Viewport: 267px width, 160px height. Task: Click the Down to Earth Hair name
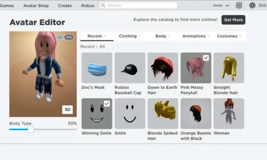pyautogui.click(x=162, y=90)
